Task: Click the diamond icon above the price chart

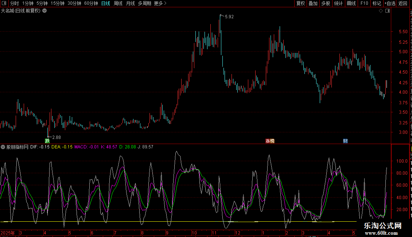Action: tap(381, 11)
